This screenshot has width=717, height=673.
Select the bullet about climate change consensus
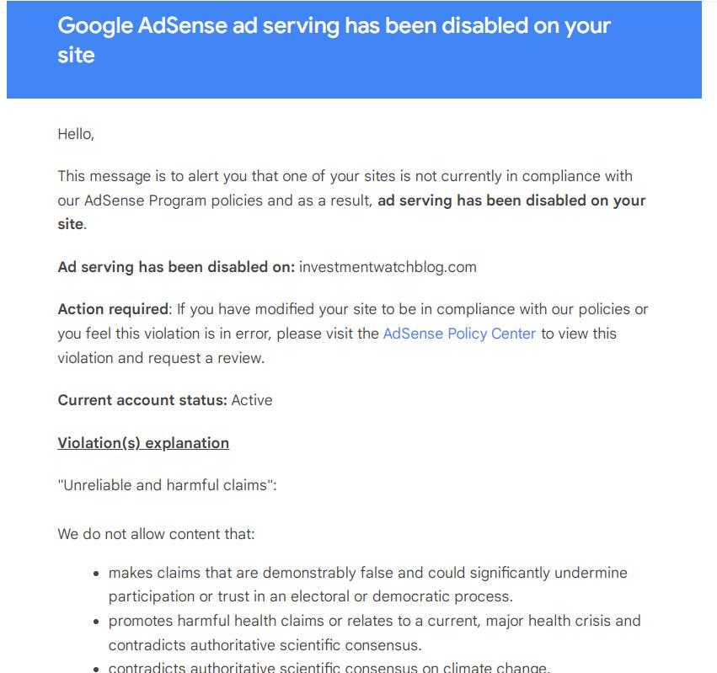click(x=329, y=667)
